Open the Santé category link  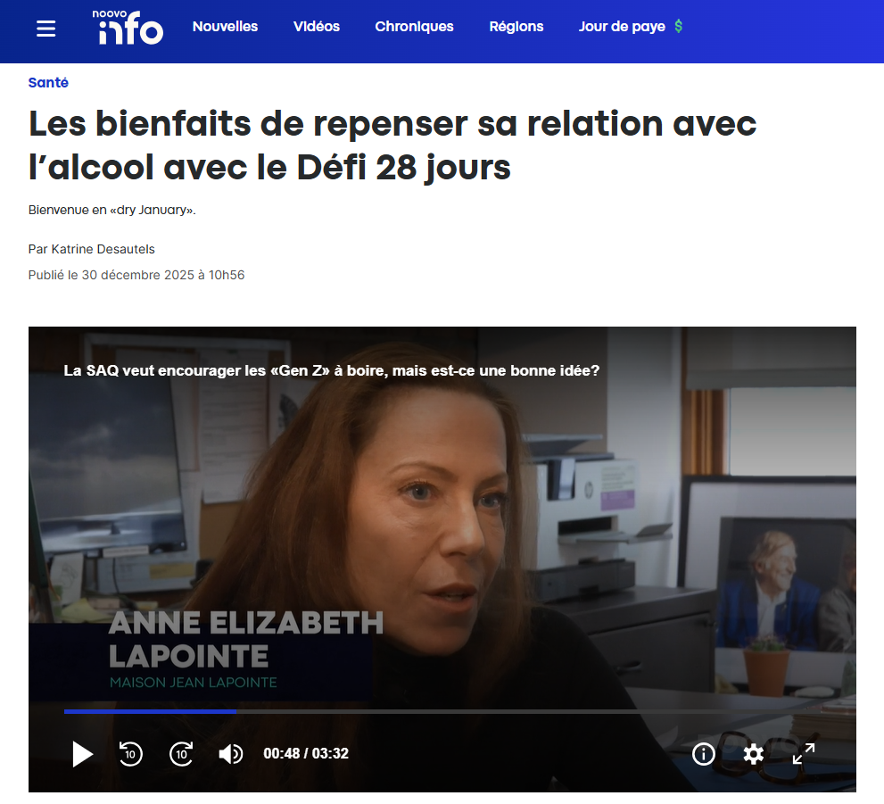click(48, 82)
